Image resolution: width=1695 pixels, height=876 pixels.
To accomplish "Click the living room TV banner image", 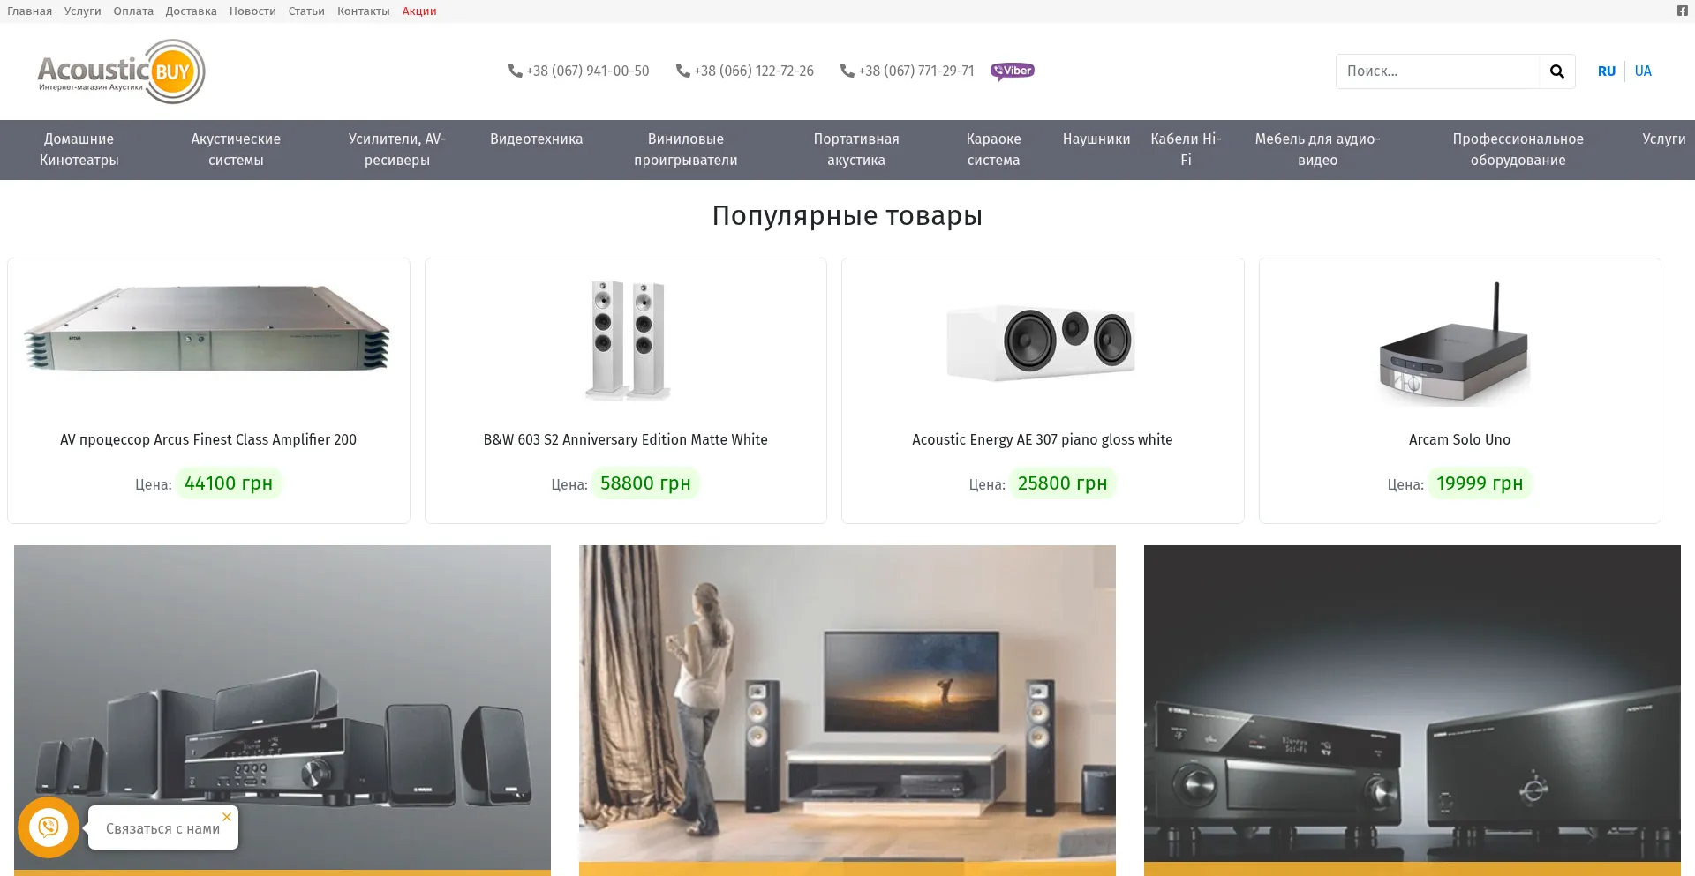I will (847, 704).
